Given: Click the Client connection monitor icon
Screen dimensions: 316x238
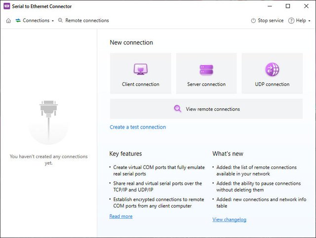Looking at the screenshot, I should pos(141,69).
